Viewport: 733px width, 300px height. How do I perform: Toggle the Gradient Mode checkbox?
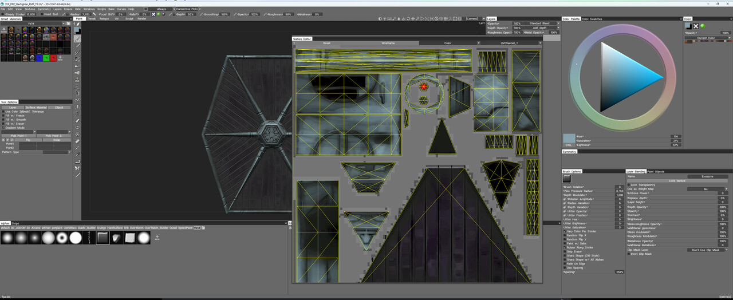pyautogui.click(x=3, y=128)
